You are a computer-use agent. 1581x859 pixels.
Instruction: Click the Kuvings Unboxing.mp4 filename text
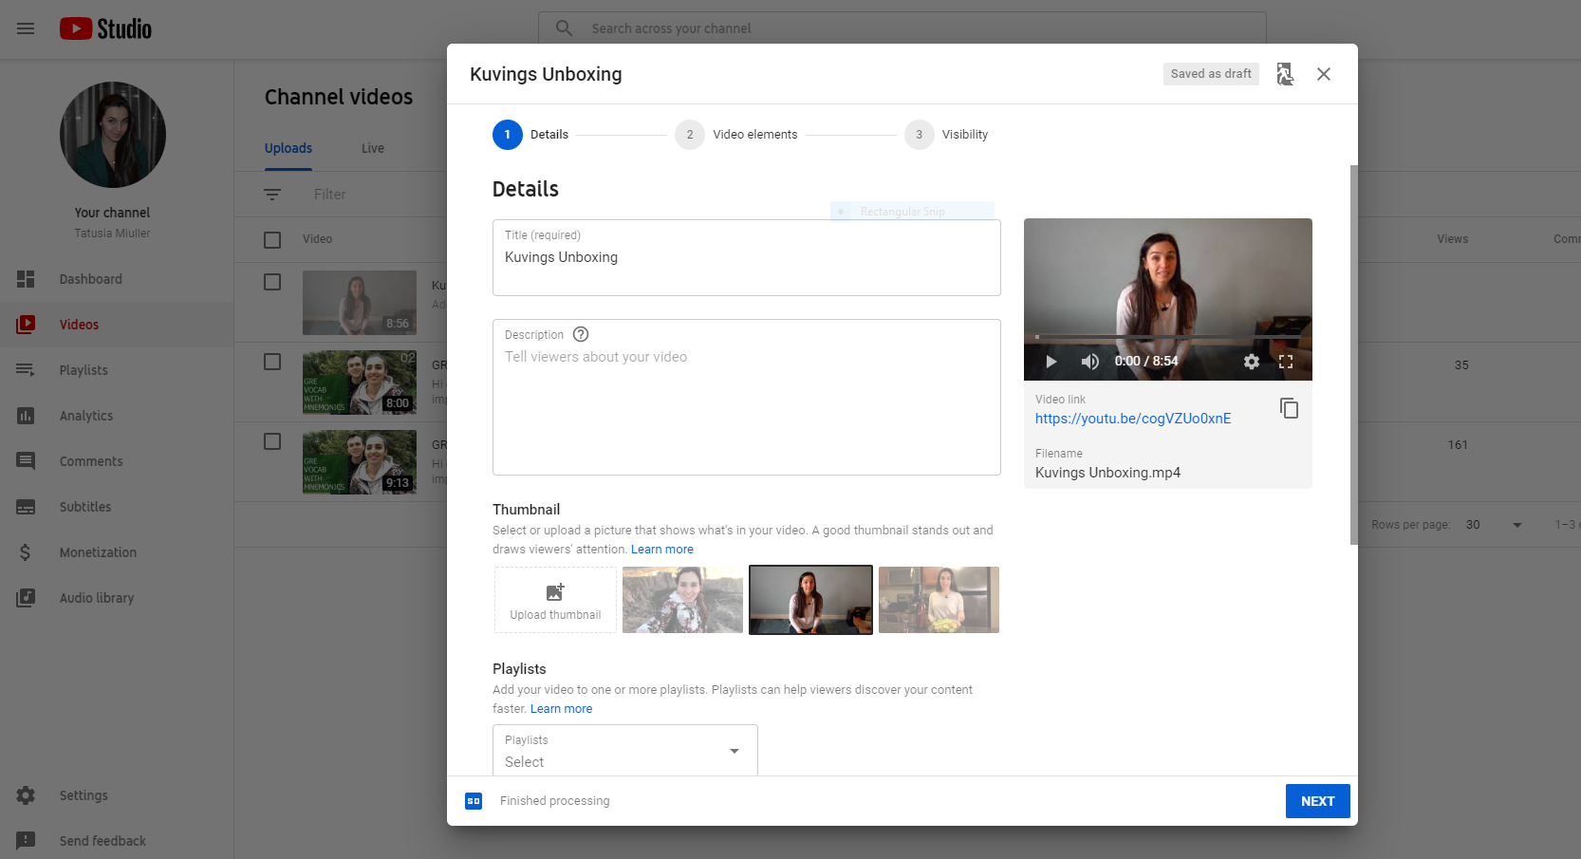tap(1107, 473)
